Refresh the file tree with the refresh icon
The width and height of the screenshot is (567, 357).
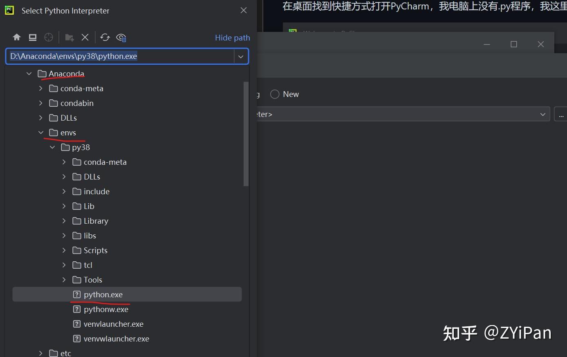pos(105,37)
